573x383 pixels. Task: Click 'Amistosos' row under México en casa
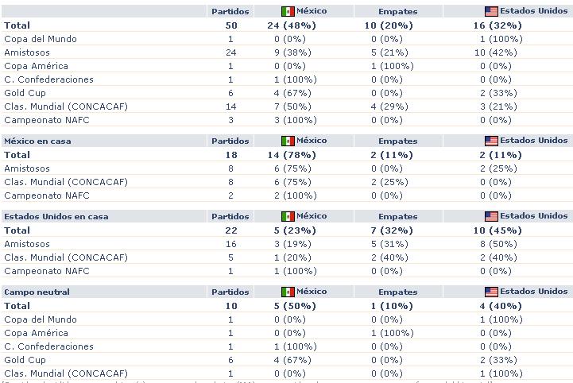tap(26, 168)
